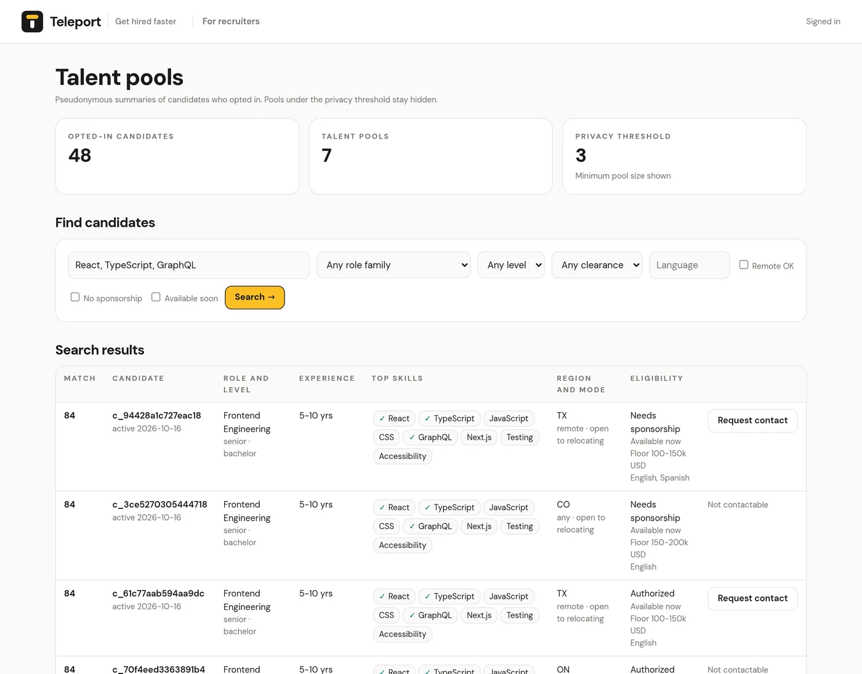Click the Privacy threshold value 3
862x674 pixels.
(x=581, y=155)
